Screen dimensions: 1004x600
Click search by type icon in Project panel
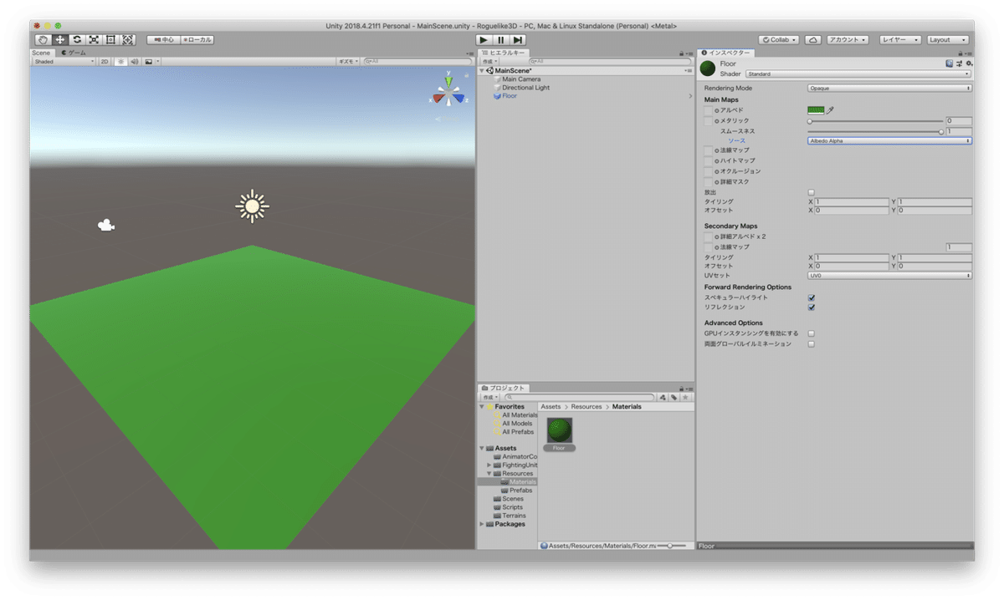663,398
